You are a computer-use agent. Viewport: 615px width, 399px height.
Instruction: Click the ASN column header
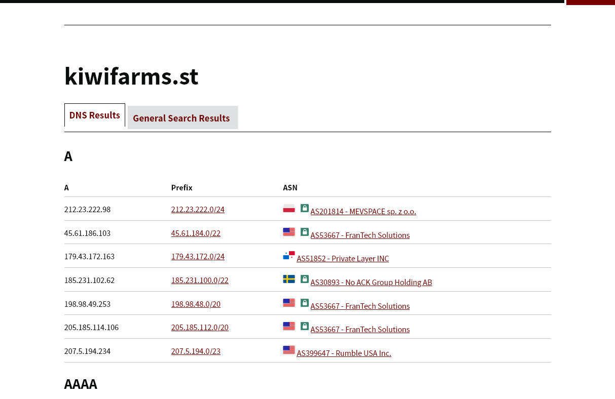290,187
